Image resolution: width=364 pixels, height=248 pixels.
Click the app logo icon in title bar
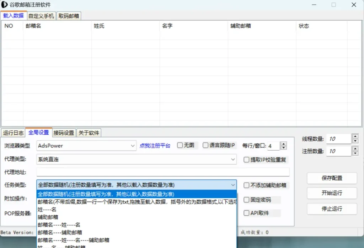click(4, 5)
